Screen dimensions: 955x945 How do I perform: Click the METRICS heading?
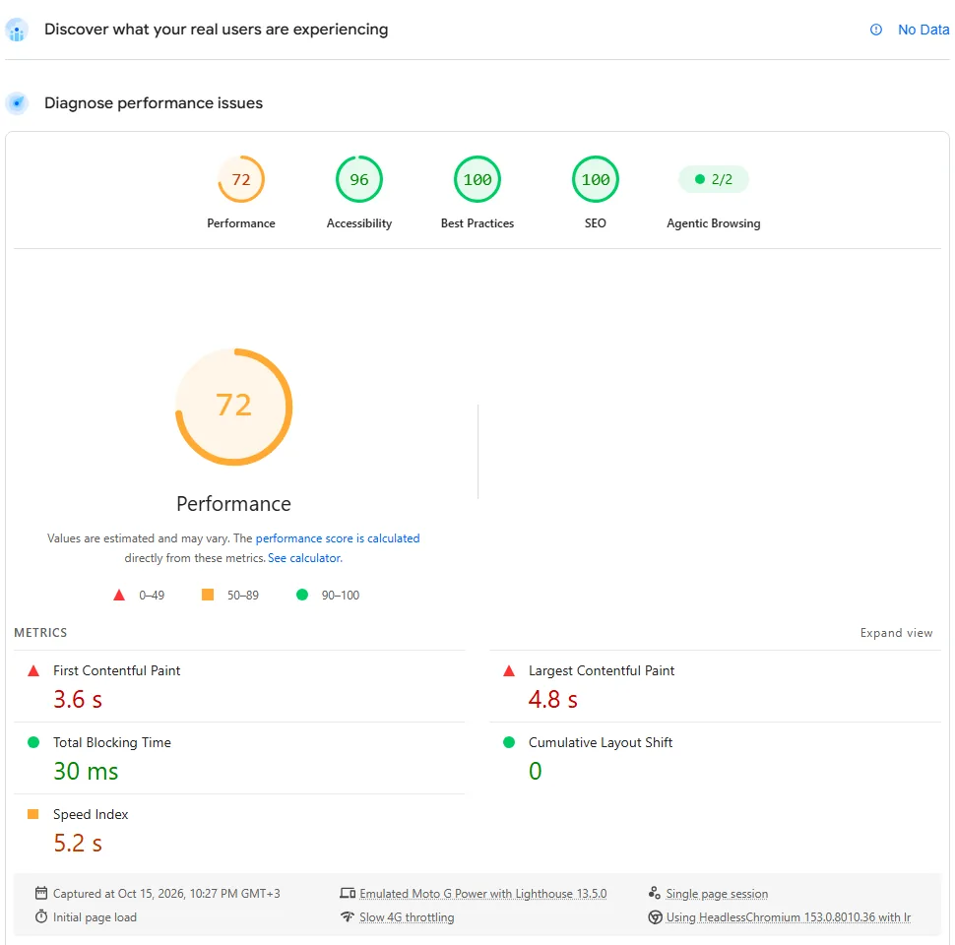point(40,633)
